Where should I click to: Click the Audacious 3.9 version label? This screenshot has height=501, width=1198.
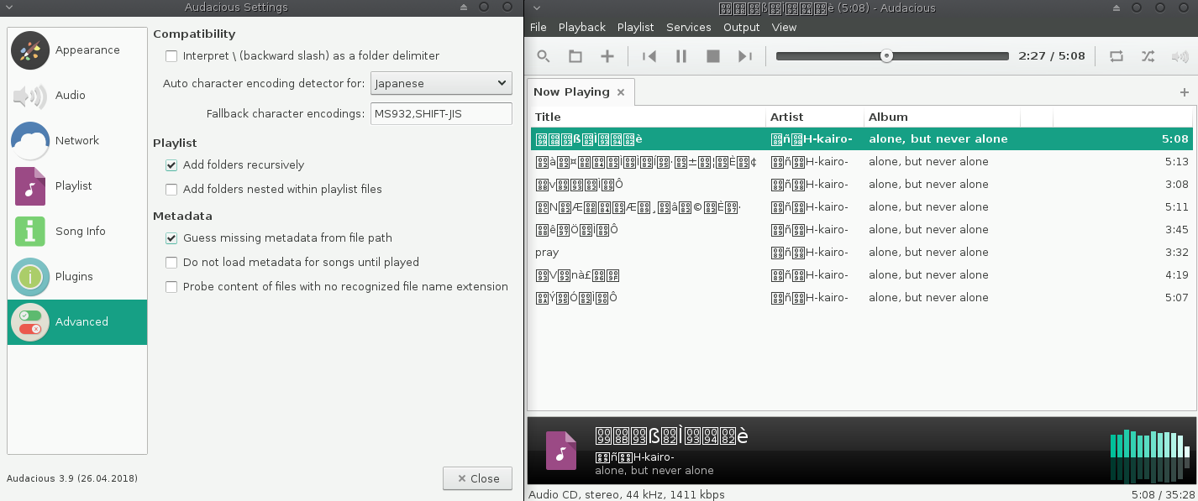click(72, 478)
